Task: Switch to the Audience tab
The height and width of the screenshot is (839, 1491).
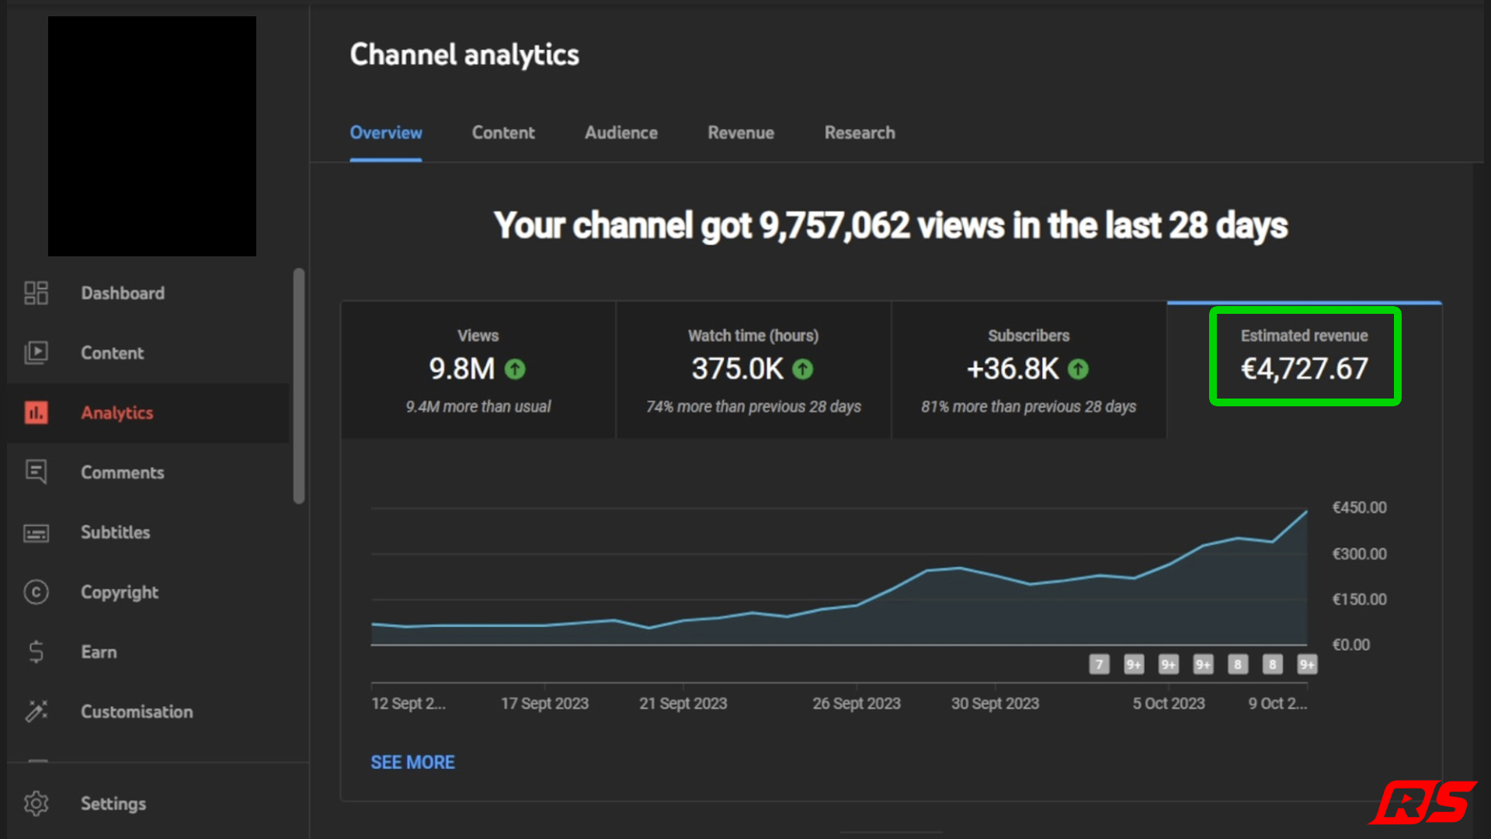Action: point(621,133)
